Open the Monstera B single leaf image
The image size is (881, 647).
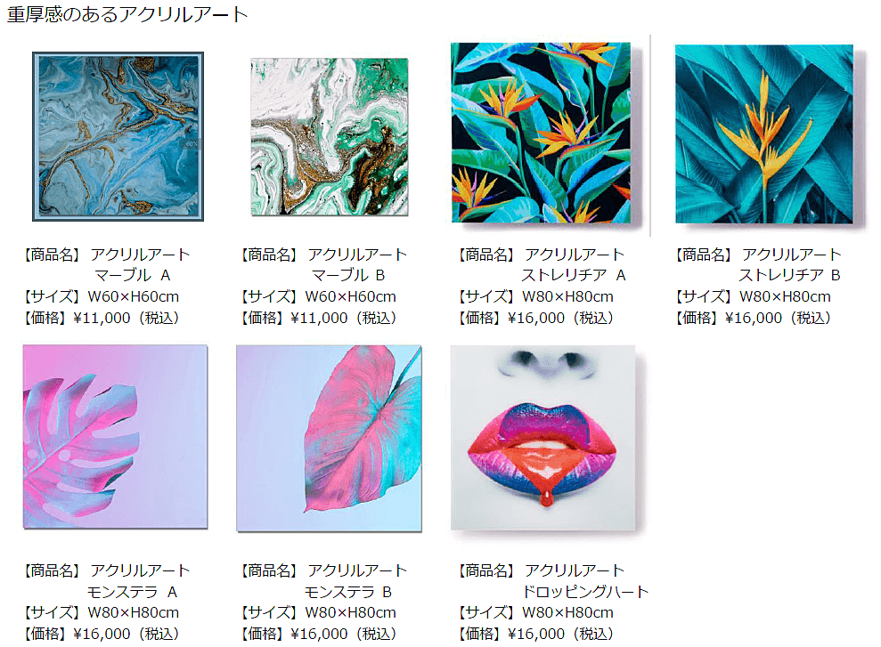point(329,438)
